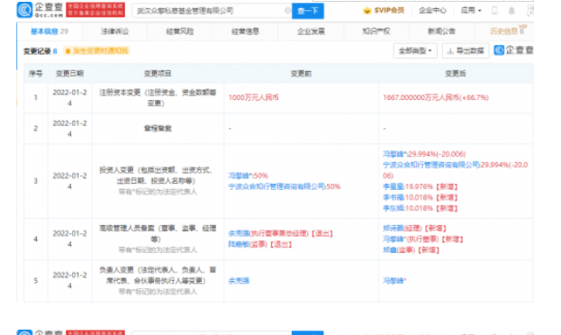Clear the search box with the x icon
The image size is (561, 335).
287,11
